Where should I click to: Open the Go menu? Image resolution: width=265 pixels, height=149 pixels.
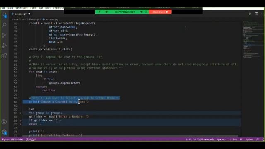point(41,8)
